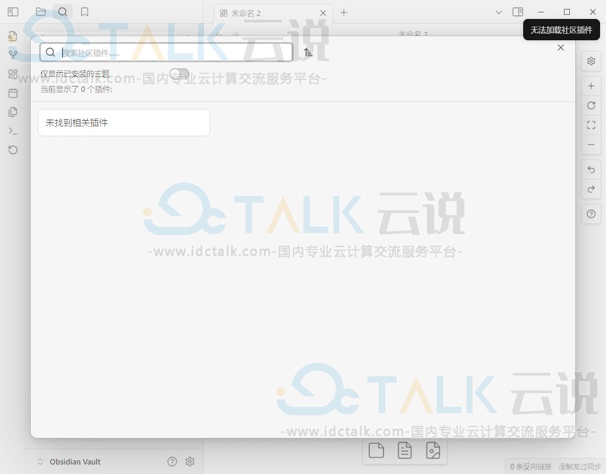The width and height of the screenshot is (606, 474).
Task: Add blank card to canvas
Action: point(376,450)
